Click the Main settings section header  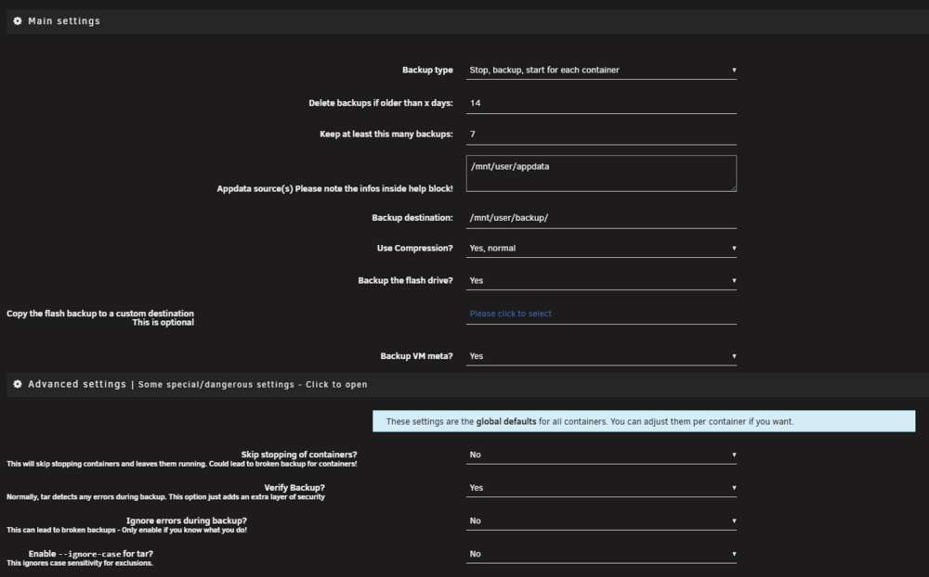click(x=467, y=21)
